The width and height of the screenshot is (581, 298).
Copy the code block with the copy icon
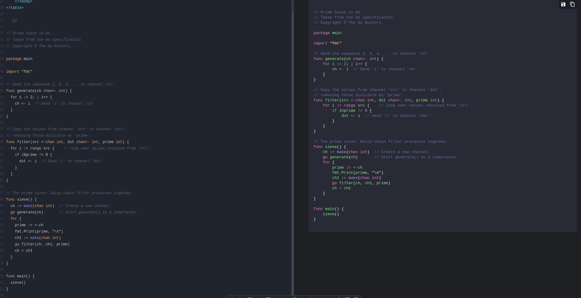pos(572,4)
